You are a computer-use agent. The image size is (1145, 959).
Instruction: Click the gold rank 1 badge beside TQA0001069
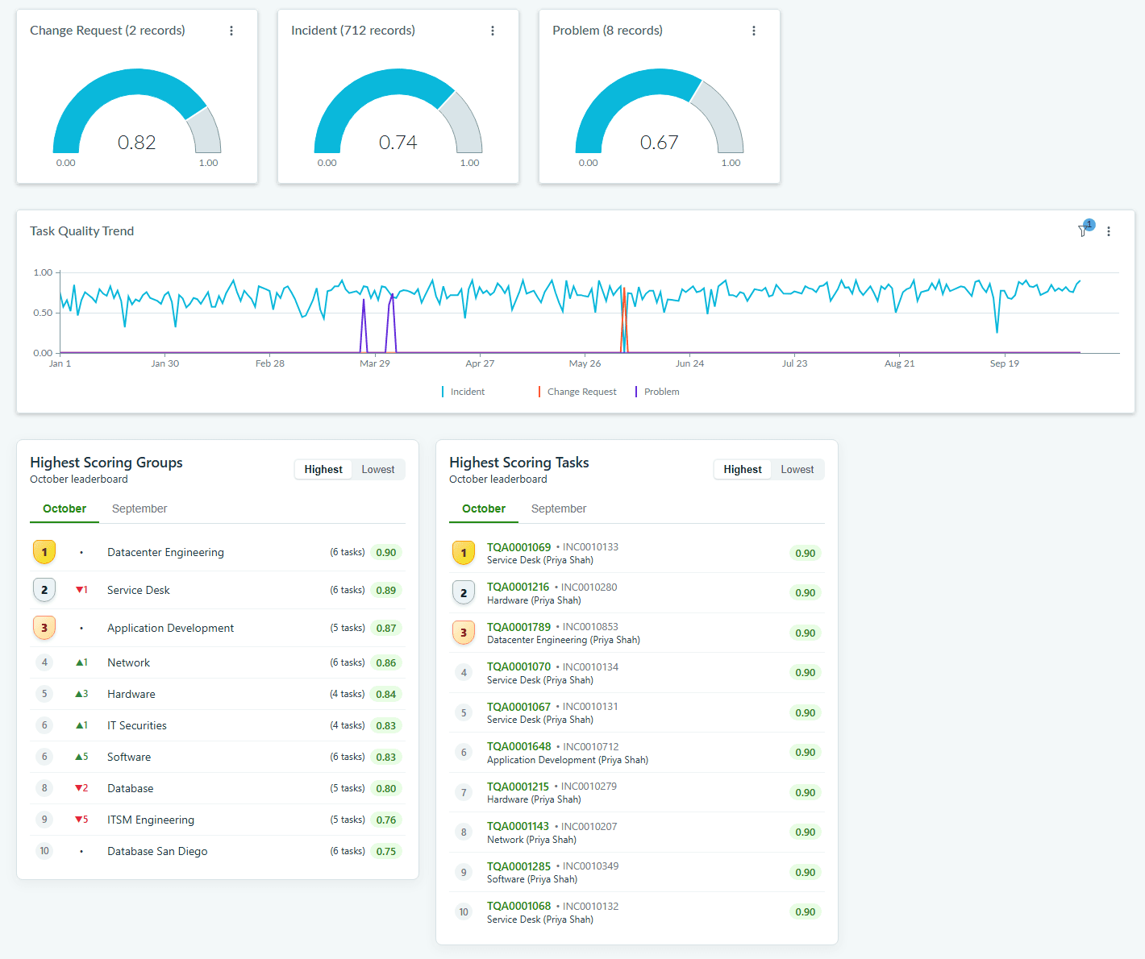point(464,553)
